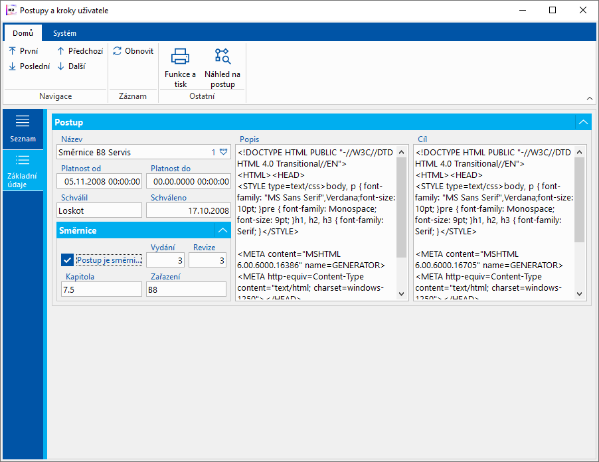Open Funkce a tisk printer icon

[x=180, y=56]
